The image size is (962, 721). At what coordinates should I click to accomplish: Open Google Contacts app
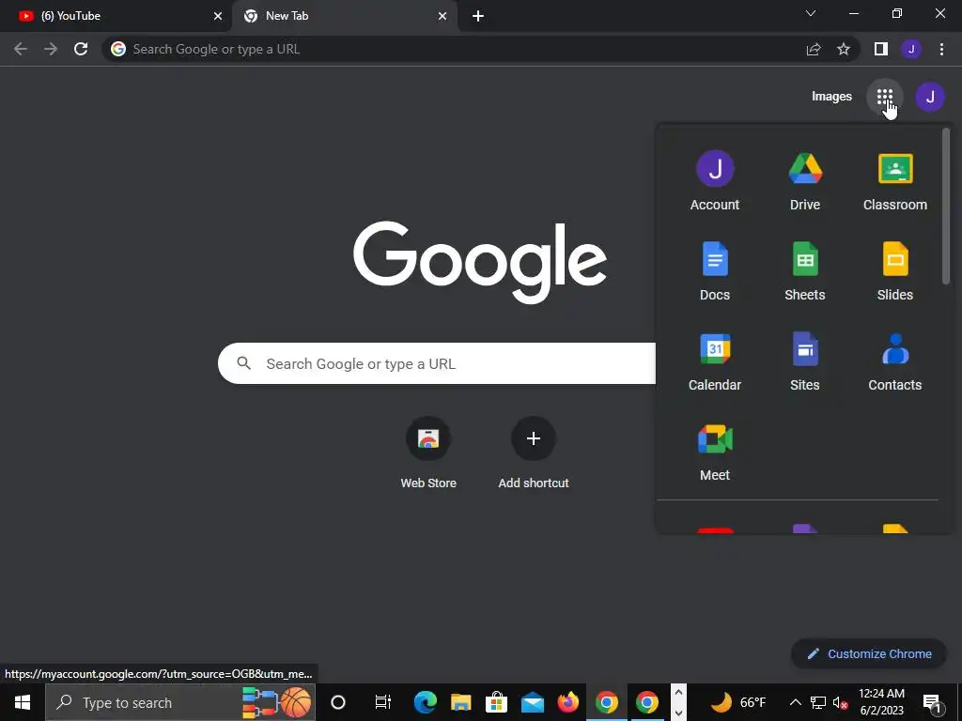895,361
